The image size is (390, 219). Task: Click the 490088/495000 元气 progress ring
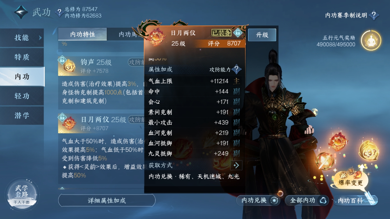click(x=371, y=40)
